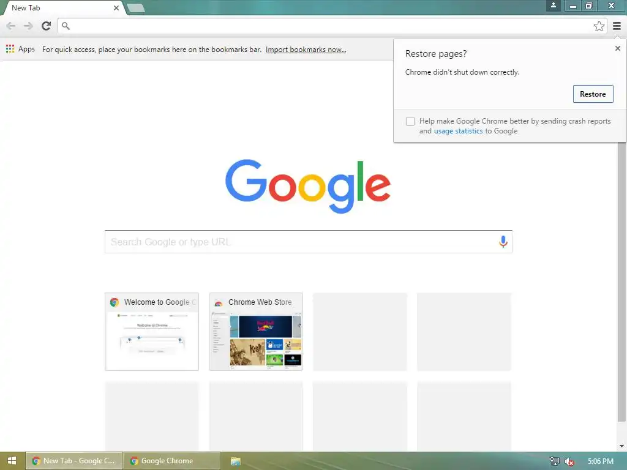
Task: Open the Welcome to Google Chrome thumbnail
Action: pyautogui.click(x=152, y=332)
